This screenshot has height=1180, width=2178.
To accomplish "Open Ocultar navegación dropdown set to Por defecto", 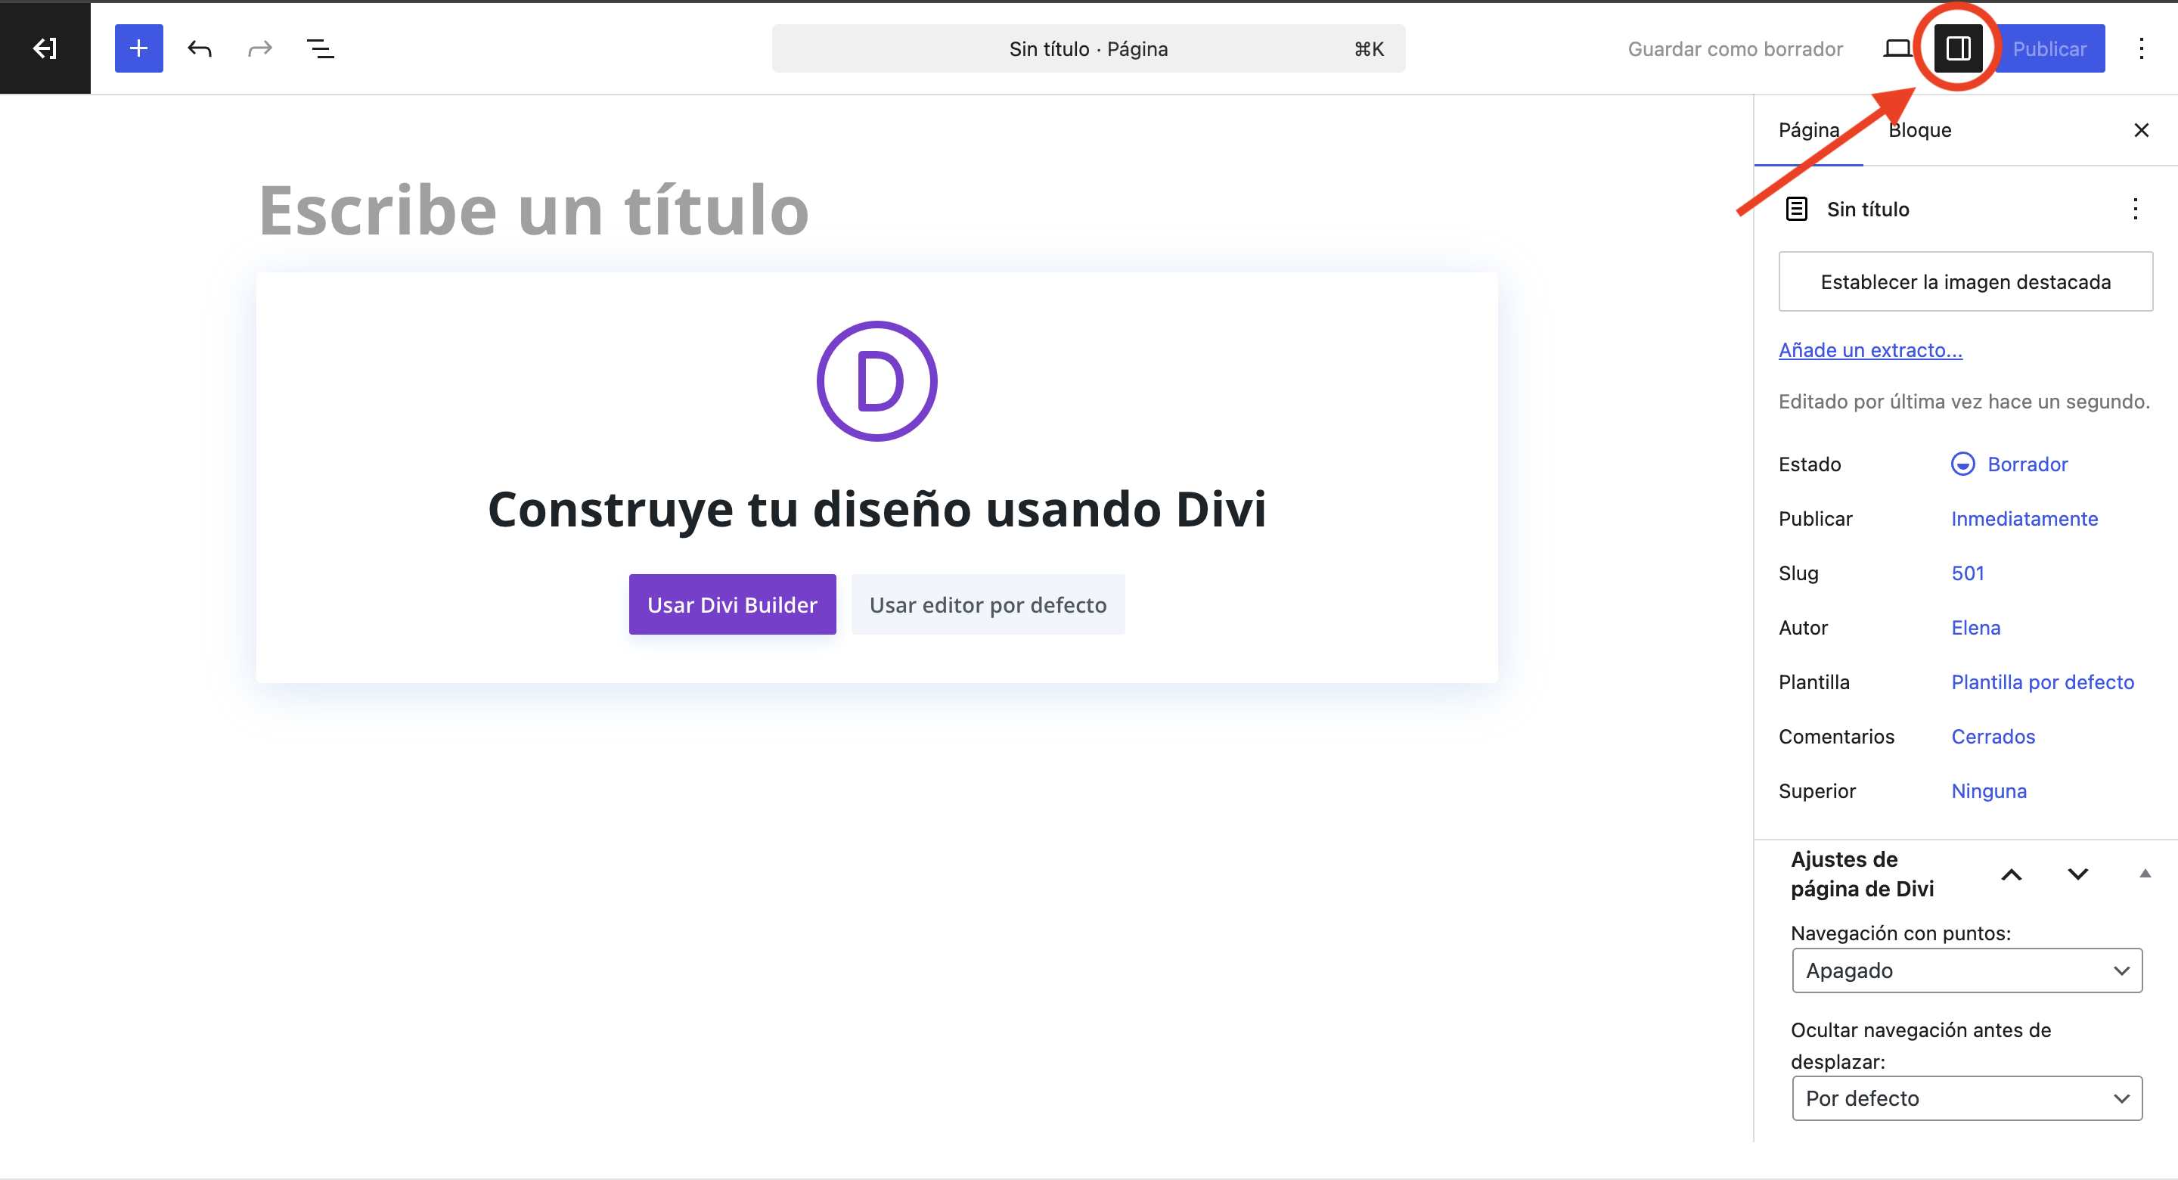I will (x=1965, y=1098).
